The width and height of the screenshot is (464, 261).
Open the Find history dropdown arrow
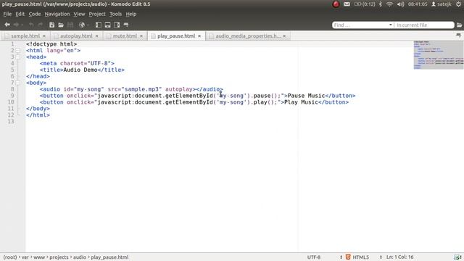point(391,25)
